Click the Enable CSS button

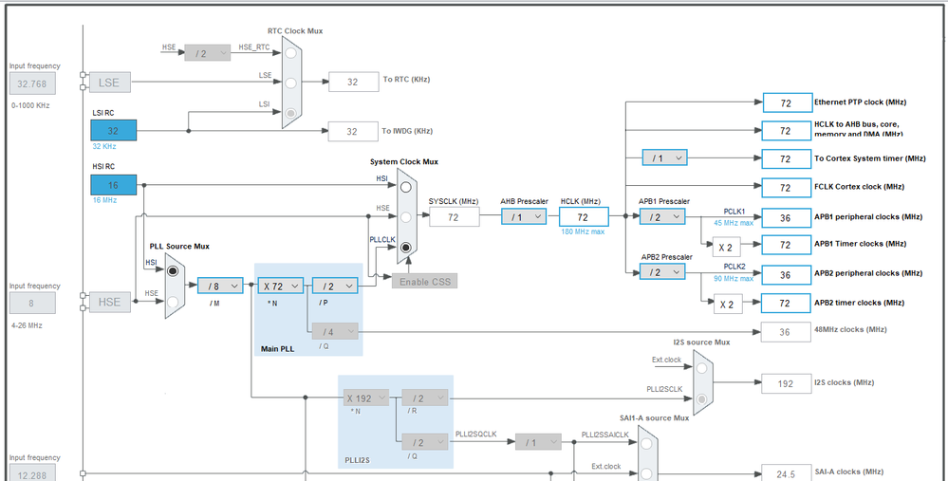(424, 282)
